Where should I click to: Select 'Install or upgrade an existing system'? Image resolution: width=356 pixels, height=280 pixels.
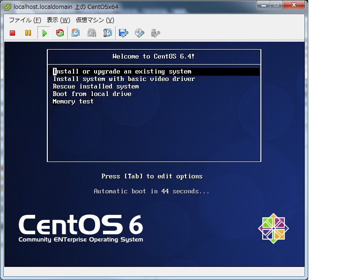coord(154,72)
